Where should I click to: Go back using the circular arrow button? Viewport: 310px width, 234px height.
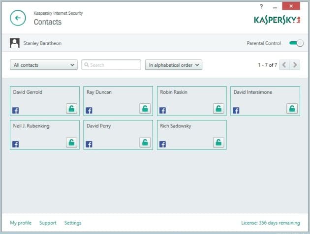18,18
